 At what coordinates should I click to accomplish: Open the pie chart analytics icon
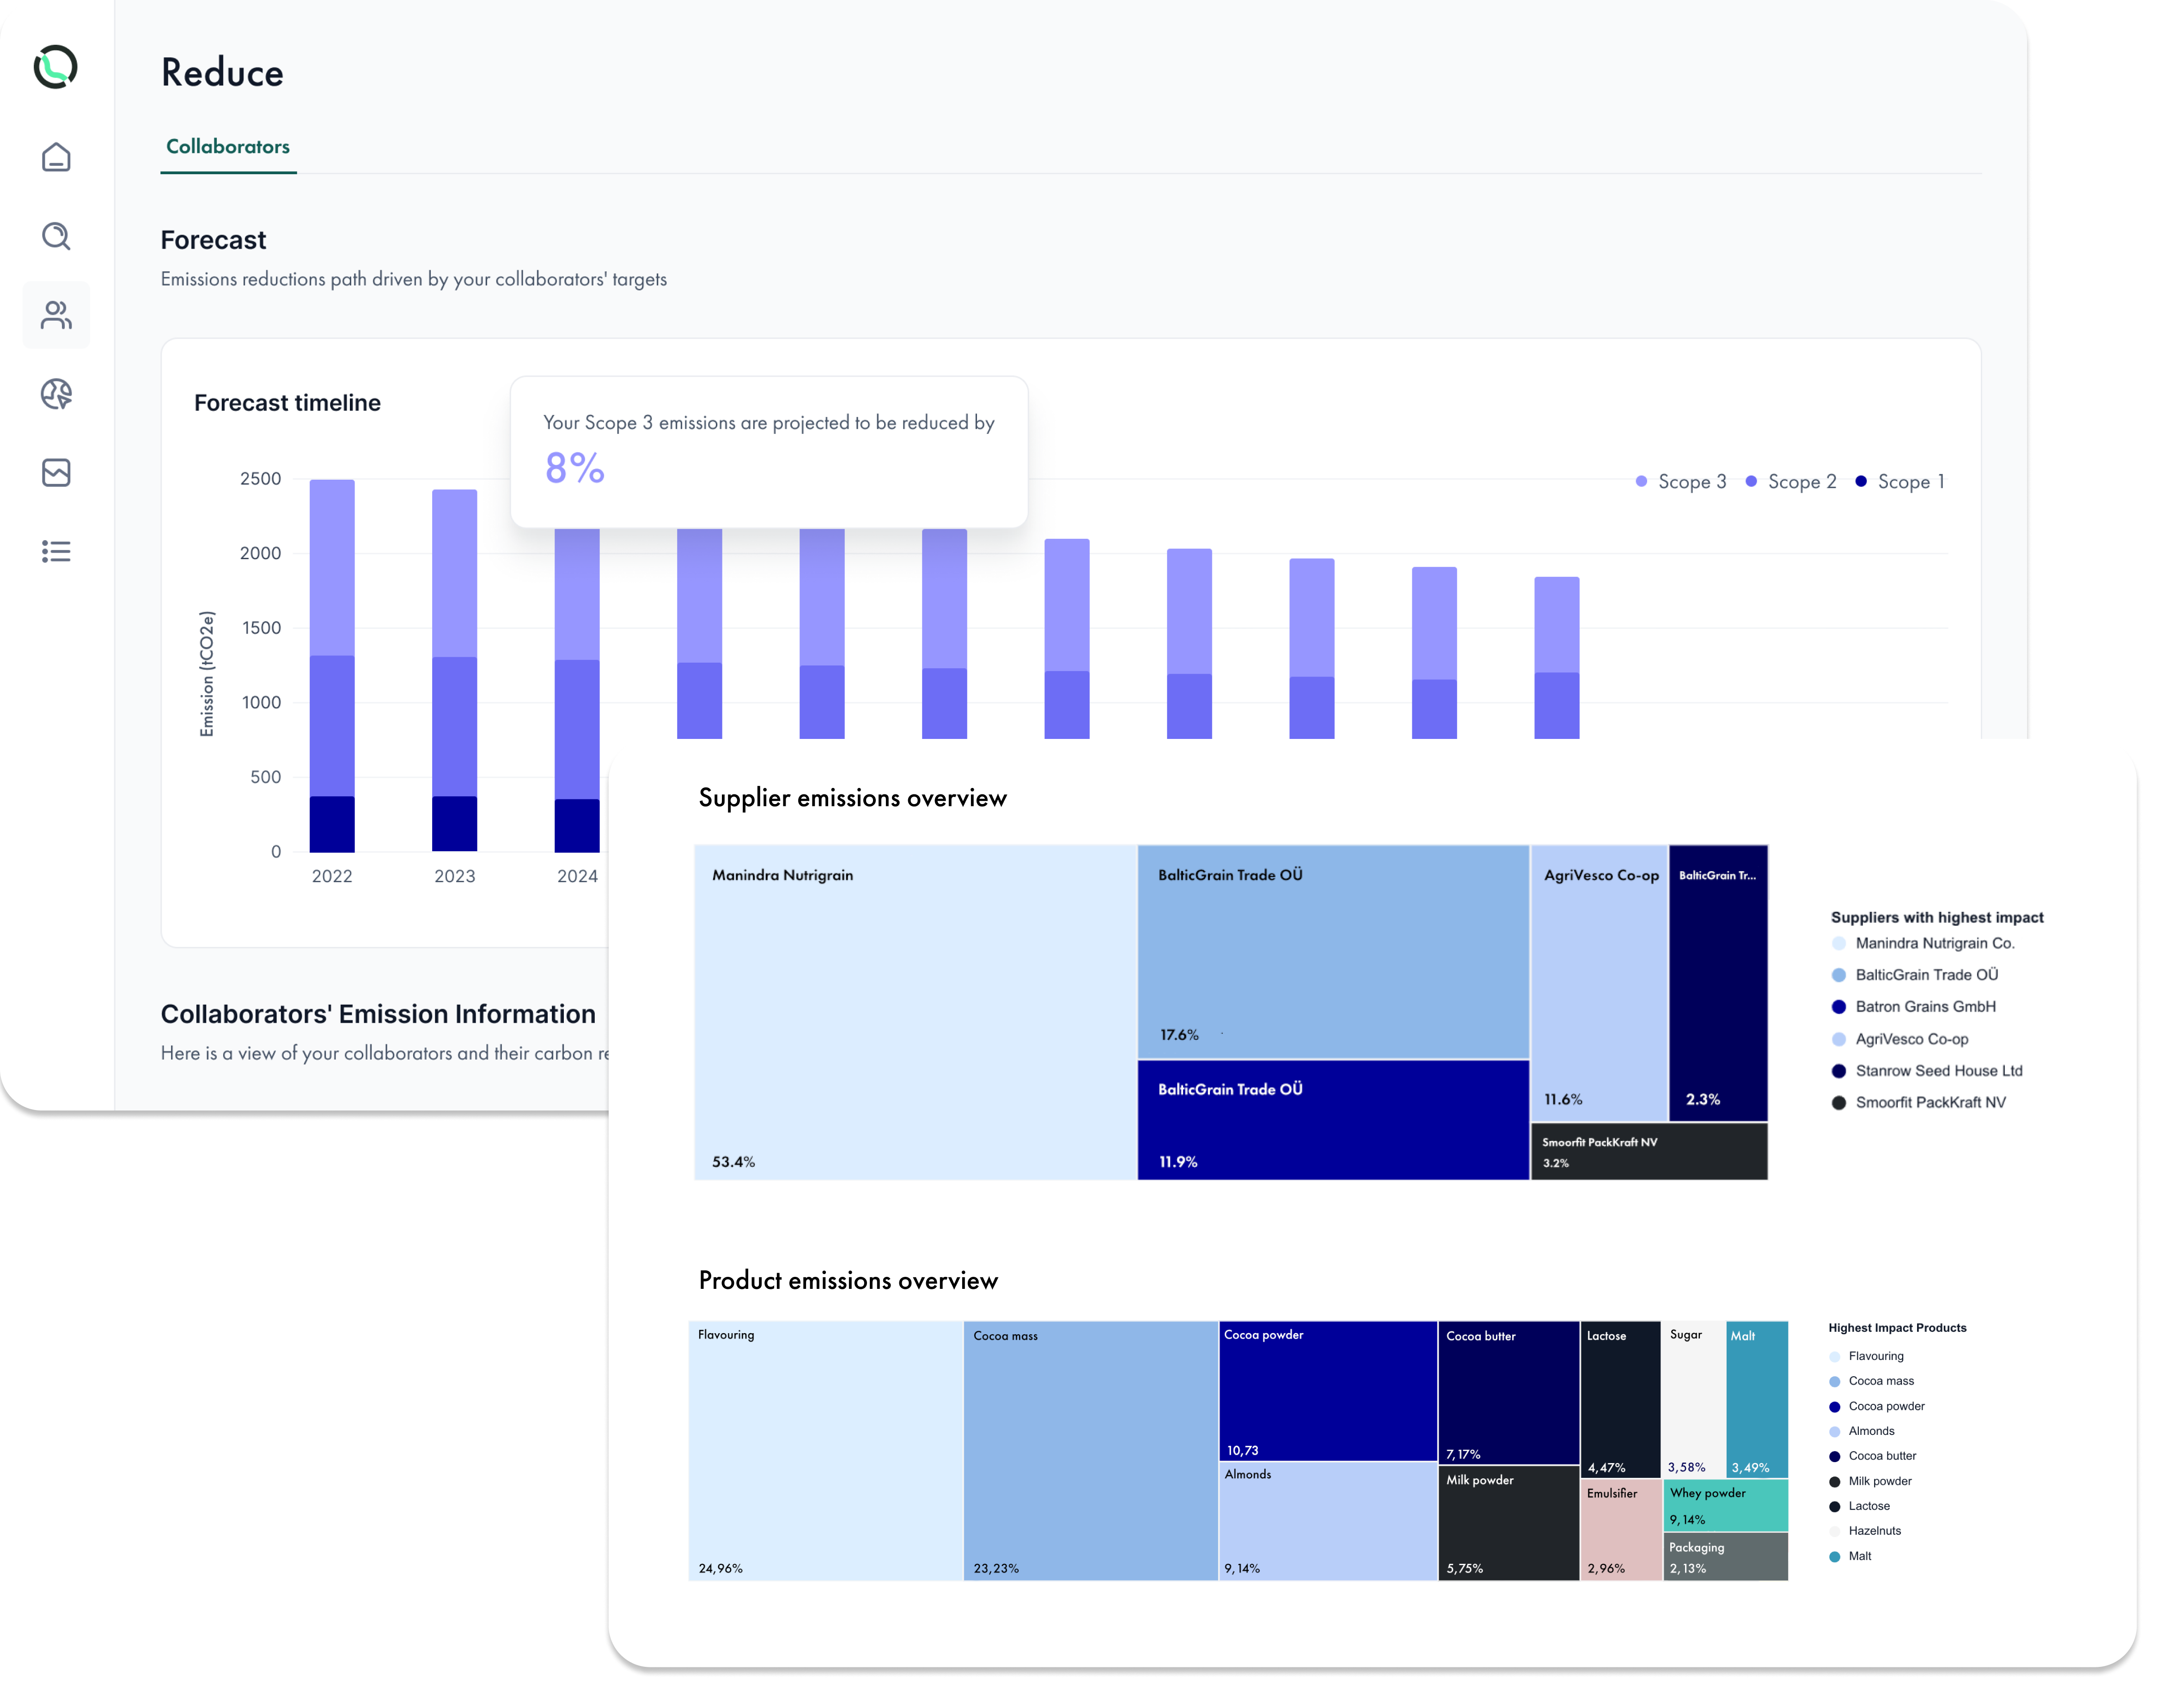click(56, 394)
